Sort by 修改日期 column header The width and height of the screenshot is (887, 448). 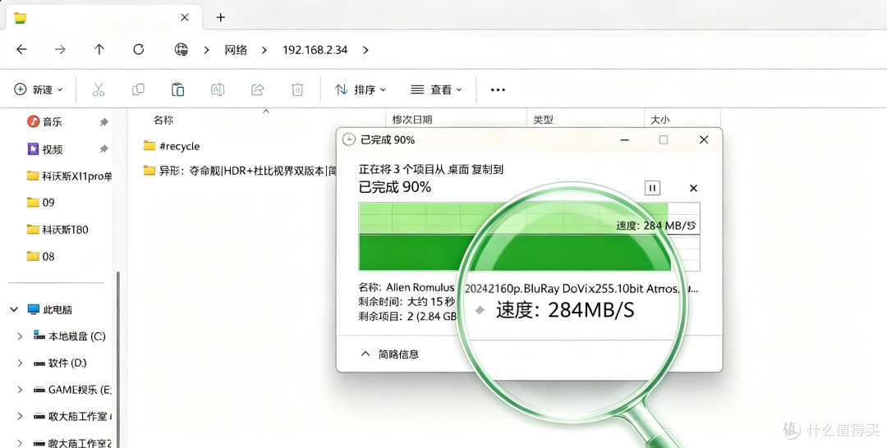pos(411,120)
